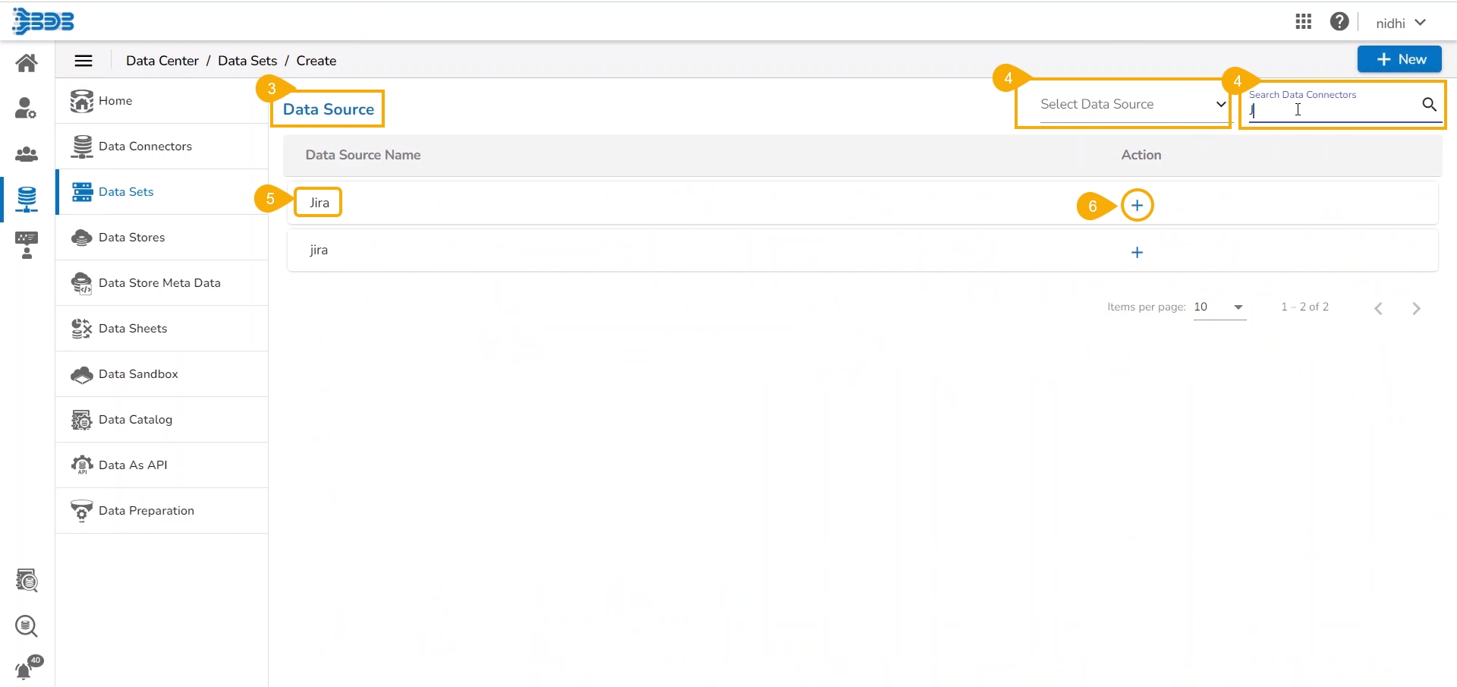This screenshot has height=687, width=1457.
Task: Click the search magnifier icon
Action: pyautogui.click(x=1429, y=105)
